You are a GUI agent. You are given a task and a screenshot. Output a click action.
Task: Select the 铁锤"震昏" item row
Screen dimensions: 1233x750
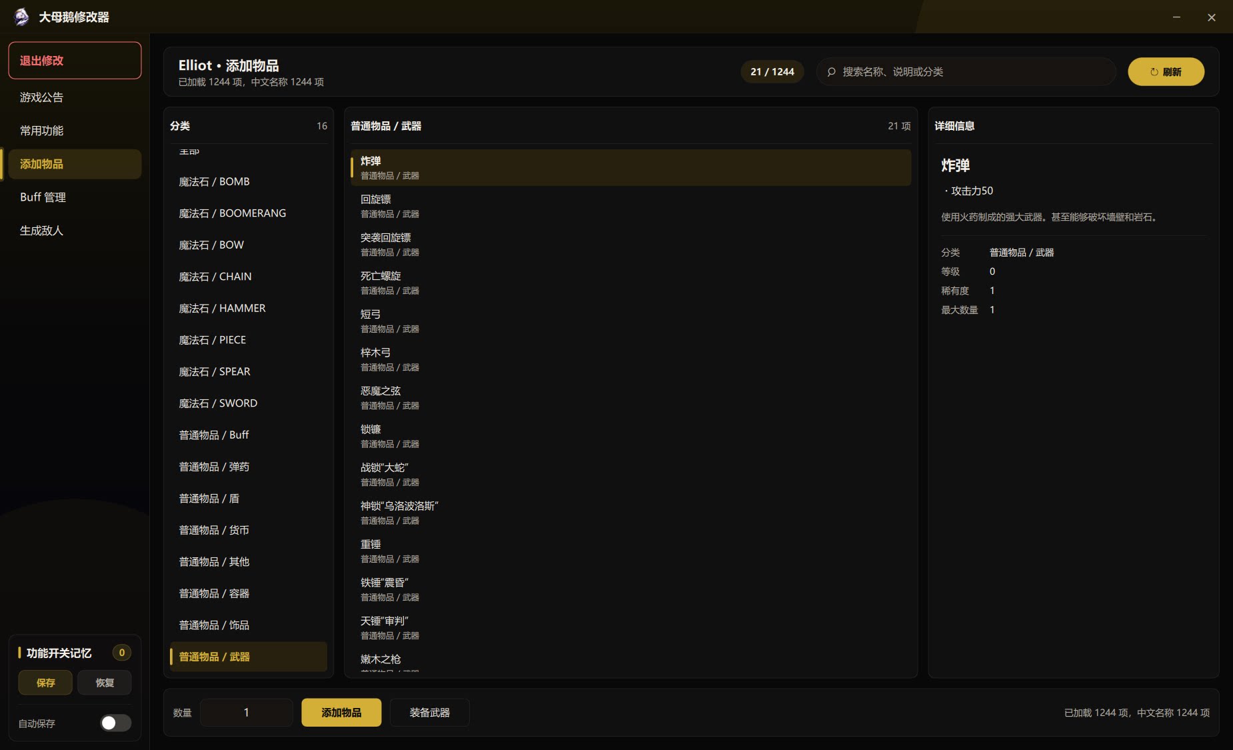pos(630,589)
